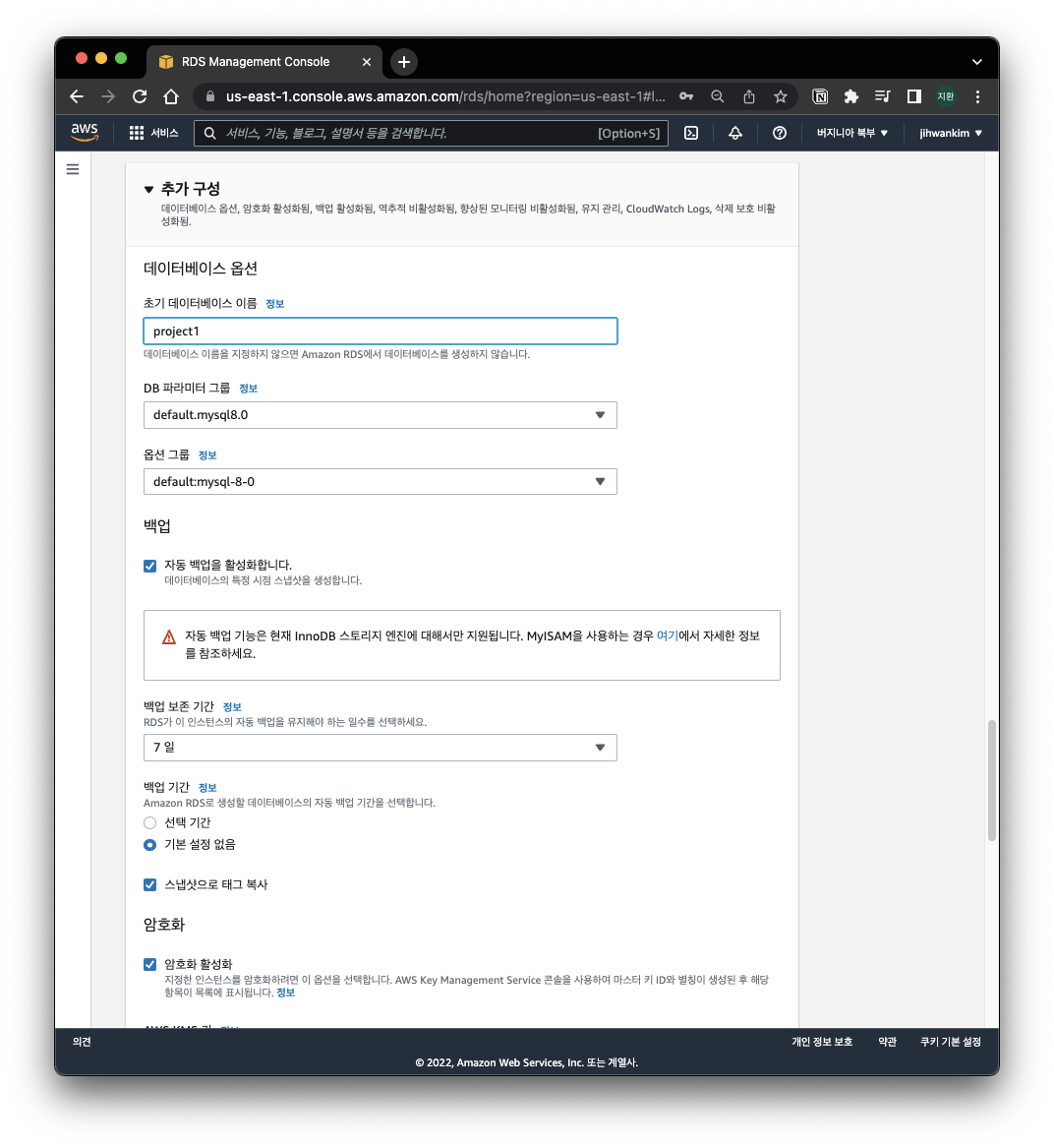Click the AWS logo home icon

[85, 133]
